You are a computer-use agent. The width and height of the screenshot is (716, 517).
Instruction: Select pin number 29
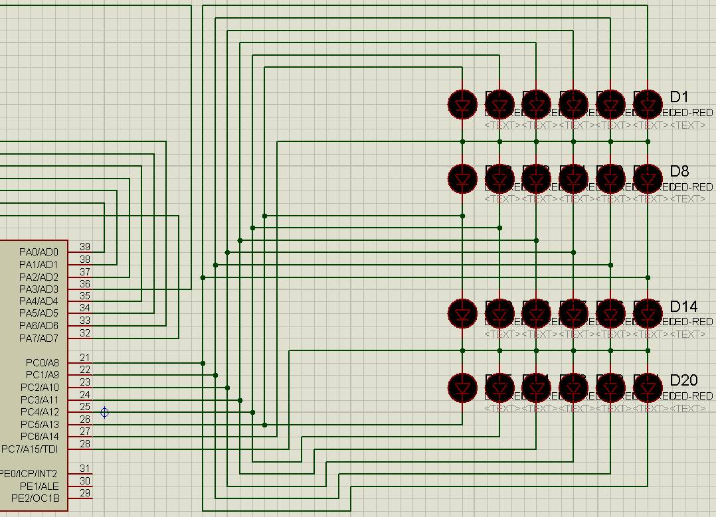(x=85, y=493)
